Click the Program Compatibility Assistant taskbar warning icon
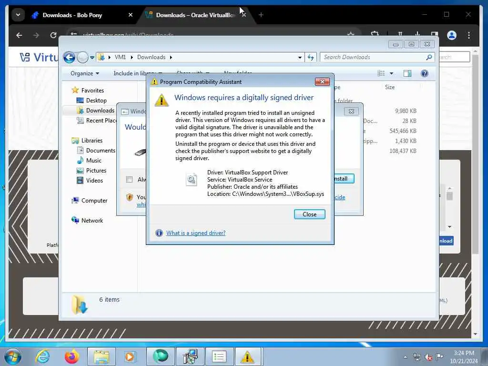Screen dimensions: 488x366 click(x=247, y=356)
